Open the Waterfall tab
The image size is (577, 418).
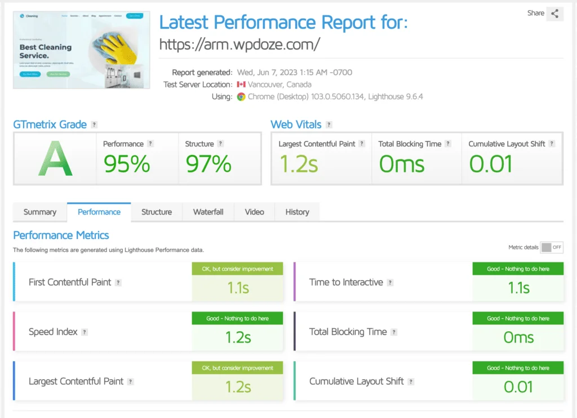(208, 212)
